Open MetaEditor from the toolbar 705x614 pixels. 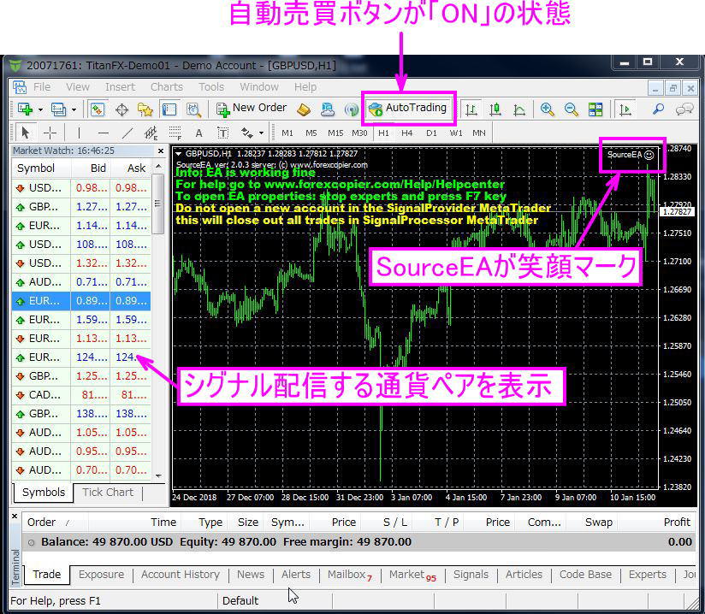click(x=304, y=109)
